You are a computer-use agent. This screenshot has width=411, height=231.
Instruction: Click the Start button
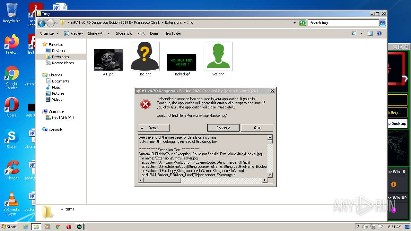9,227
